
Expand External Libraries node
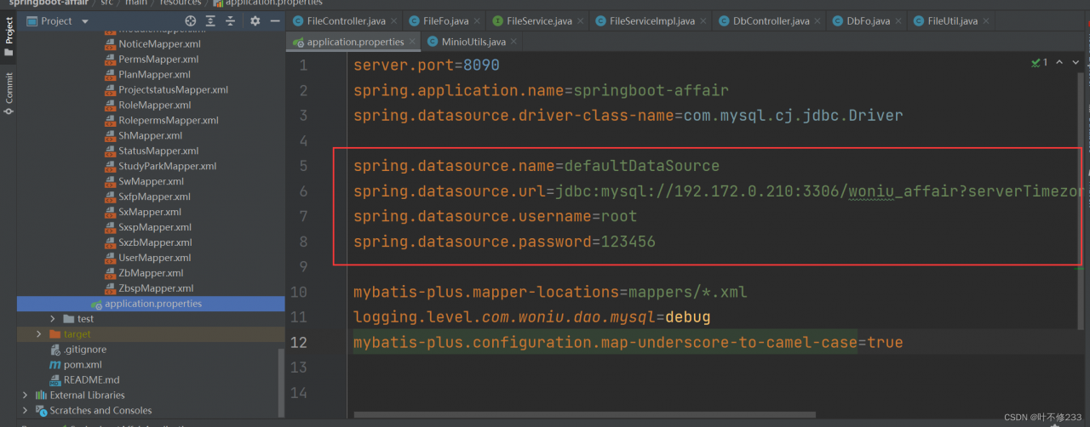pyautogui.click(x=26, y=396)
